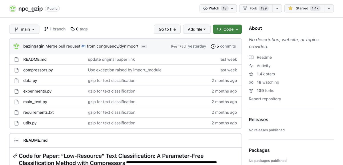Open the README outline list icon

(x=16, y=140)
